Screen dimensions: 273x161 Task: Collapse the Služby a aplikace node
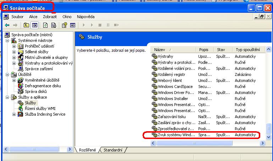pos(7,97)
